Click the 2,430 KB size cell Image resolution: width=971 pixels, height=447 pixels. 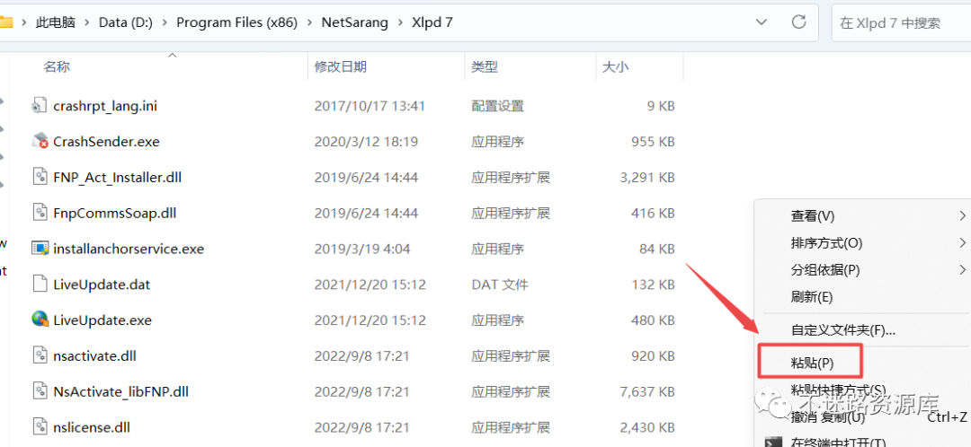click(647, 427)
